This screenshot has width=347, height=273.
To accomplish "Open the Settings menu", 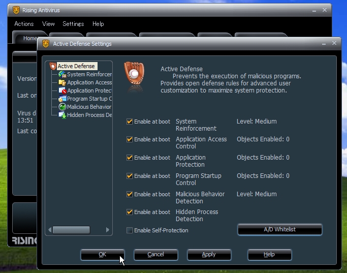I will tap(73, 24).
